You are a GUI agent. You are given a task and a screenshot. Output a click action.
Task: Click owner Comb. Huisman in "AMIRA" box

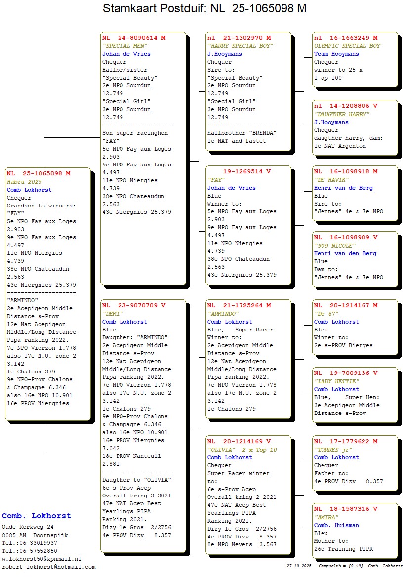[336, 525]
